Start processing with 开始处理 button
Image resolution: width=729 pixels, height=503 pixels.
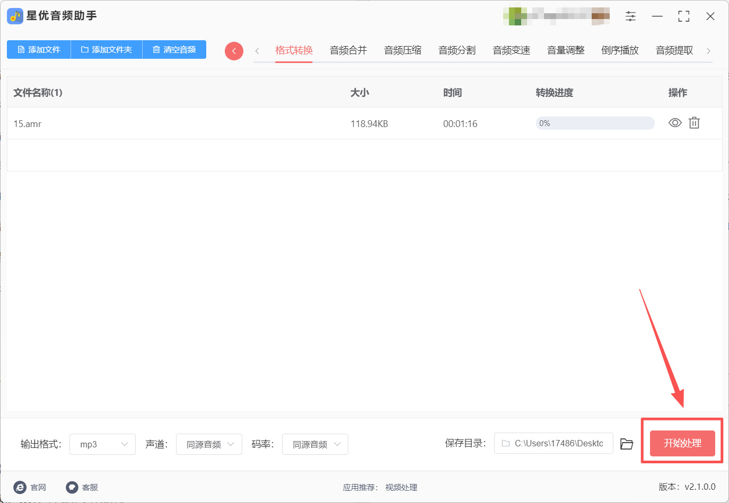[683, 444]
